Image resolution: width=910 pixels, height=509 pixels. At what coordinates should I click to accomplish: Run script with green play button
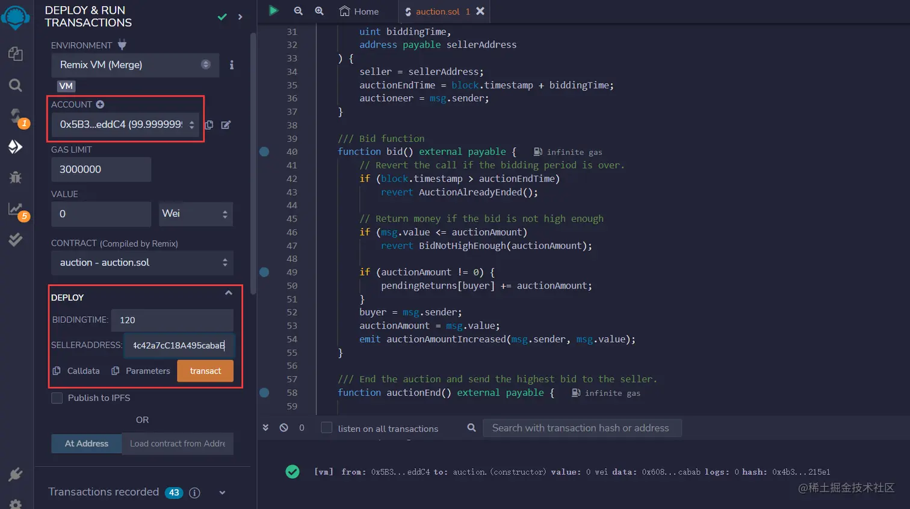point(273,10)
